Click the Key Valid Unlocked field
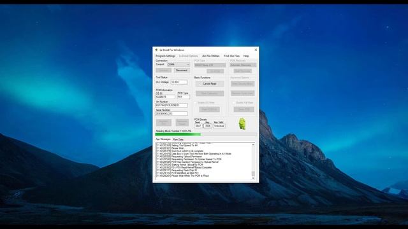408x229 pixels. click(x=219, y=126)
